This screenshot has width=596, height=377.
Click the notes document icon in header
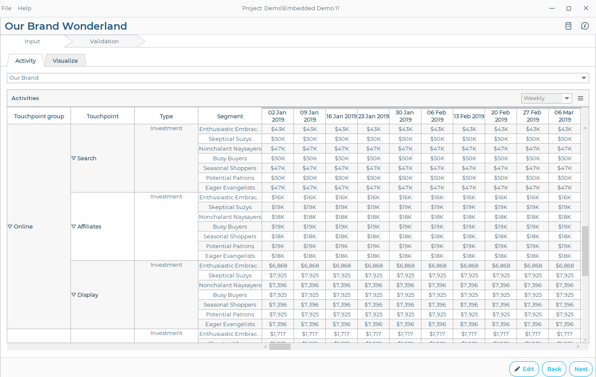pos(568,26)
